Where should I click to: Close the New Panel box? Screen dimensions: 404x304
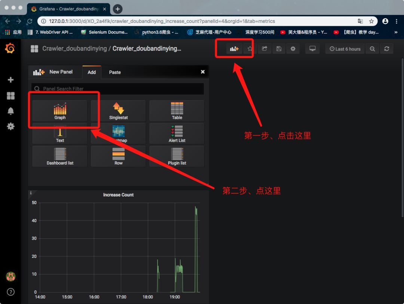pyautogui.click(x=203, y=72)
